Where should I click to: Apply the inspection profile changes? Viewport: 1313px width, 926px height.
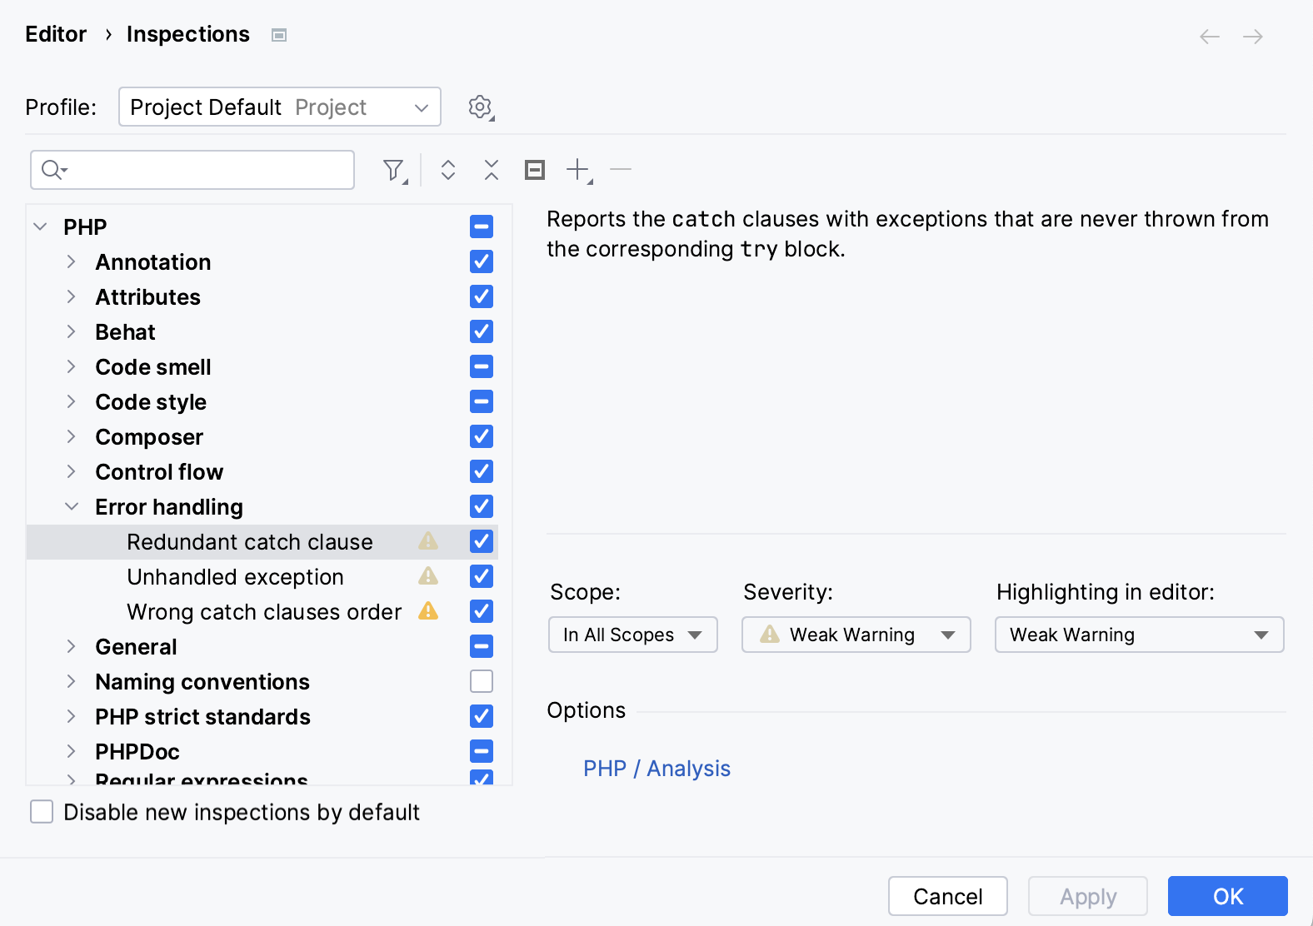[1087, 896]
